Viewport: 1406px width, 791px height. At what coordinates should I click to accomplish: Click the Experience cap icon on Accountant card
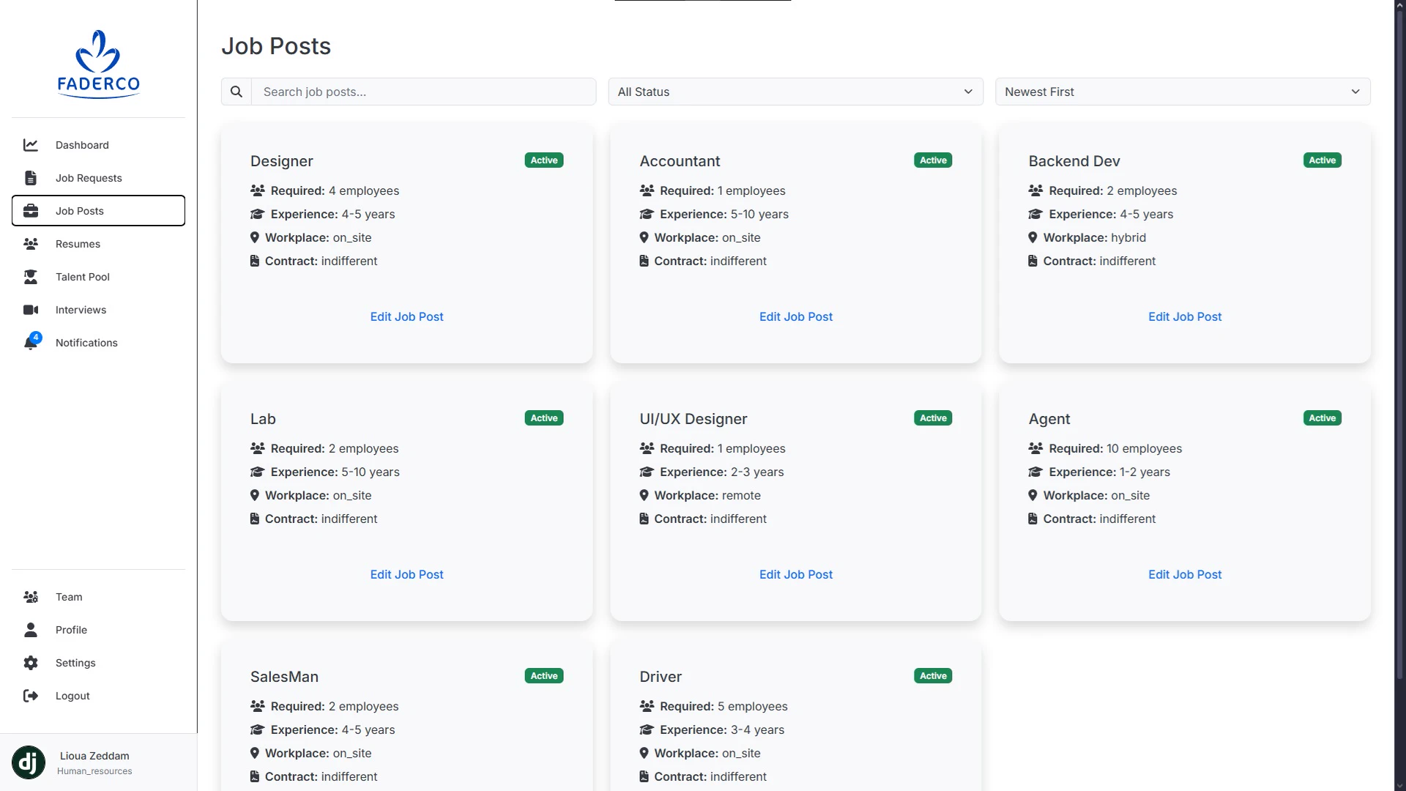click(647, 214)
